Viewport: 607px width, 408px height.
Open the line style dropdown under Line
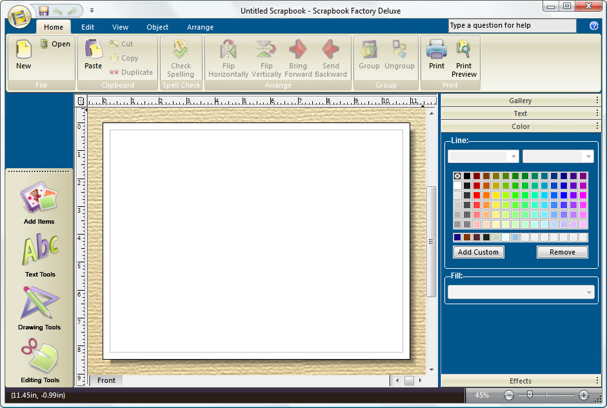(x=483, y=156)
